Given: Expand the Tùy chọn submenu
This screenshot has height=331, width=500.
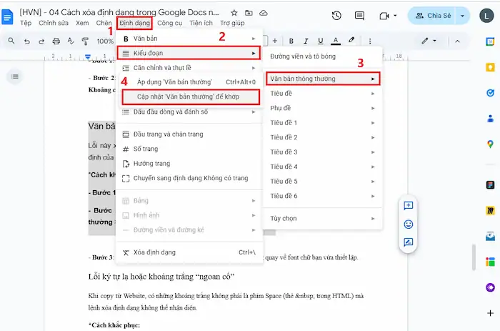Looking at the screenshot, I should click(x=321, y=218).
